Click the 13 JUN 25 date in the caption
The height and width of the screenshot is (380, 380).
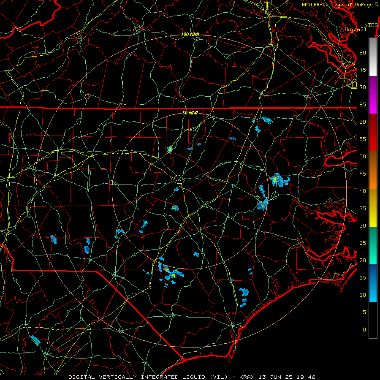point(275,377)
